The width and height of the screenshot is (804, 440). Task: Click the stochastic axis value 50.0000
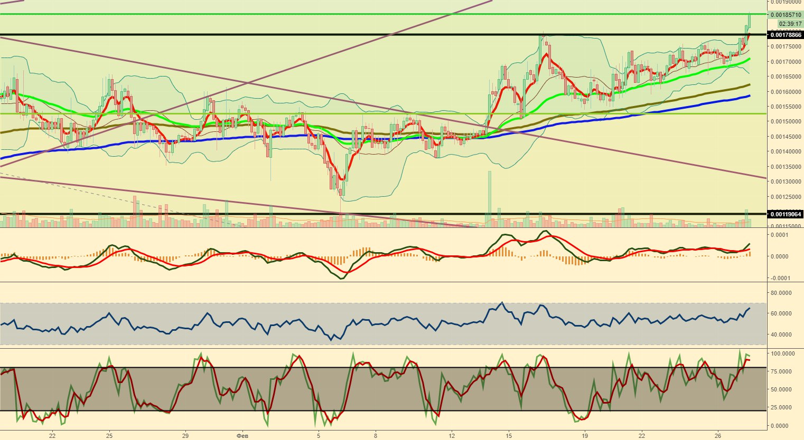[x=782, y=389]
